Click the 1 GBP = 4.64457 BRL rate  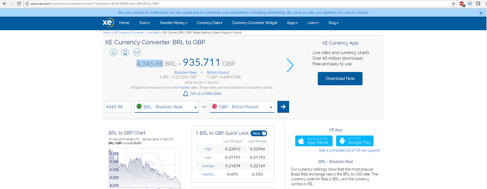(224, 77)
